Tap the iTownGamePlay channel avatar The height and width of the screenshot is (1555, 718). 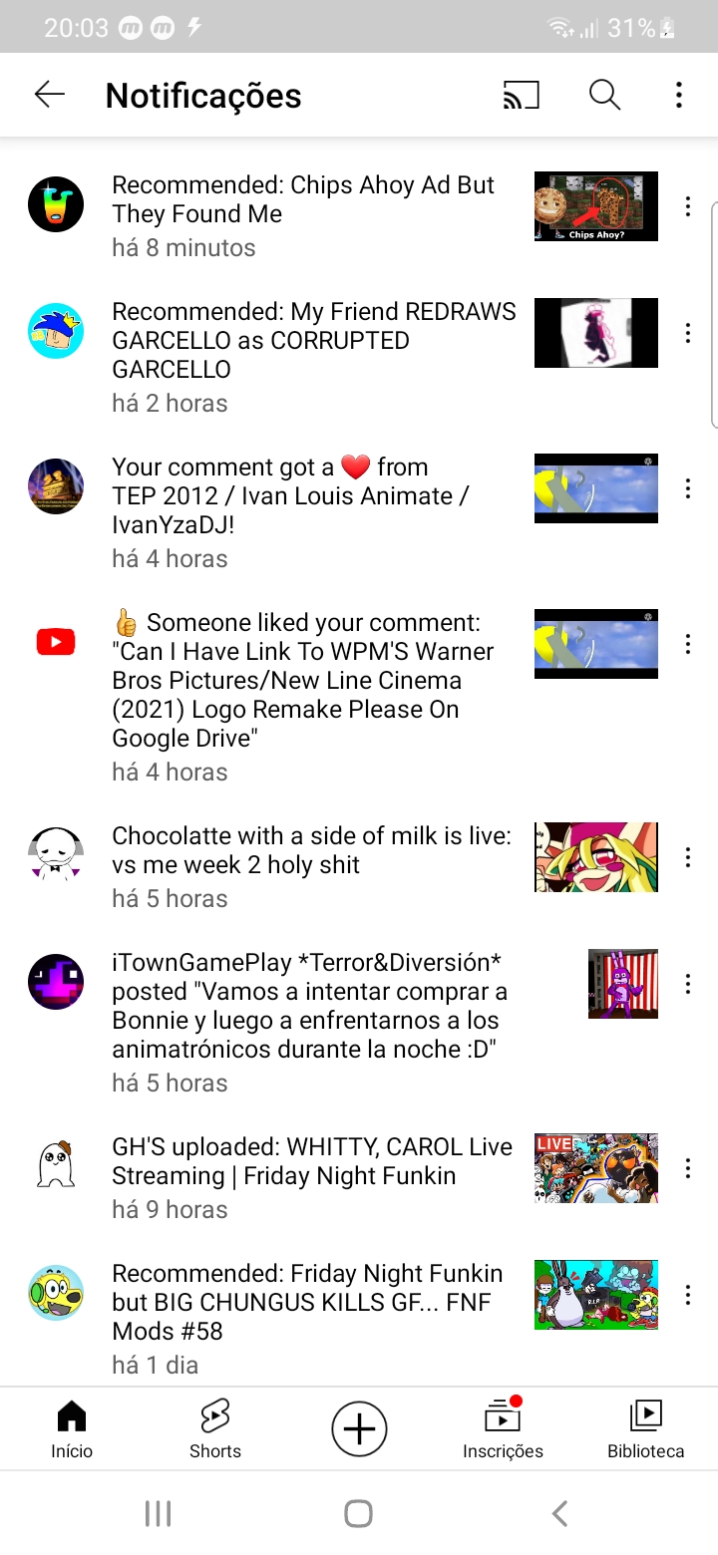pyautogui.click(x=56, y=982)
